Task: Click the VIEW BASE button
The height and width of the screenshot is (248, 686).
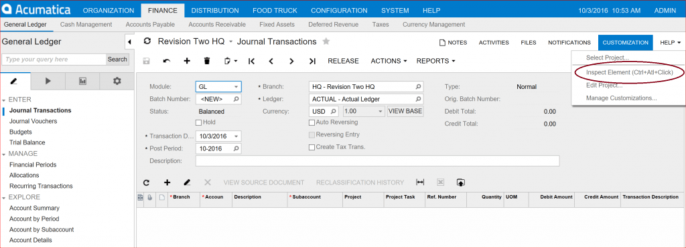Action: [x=405, y=111]
